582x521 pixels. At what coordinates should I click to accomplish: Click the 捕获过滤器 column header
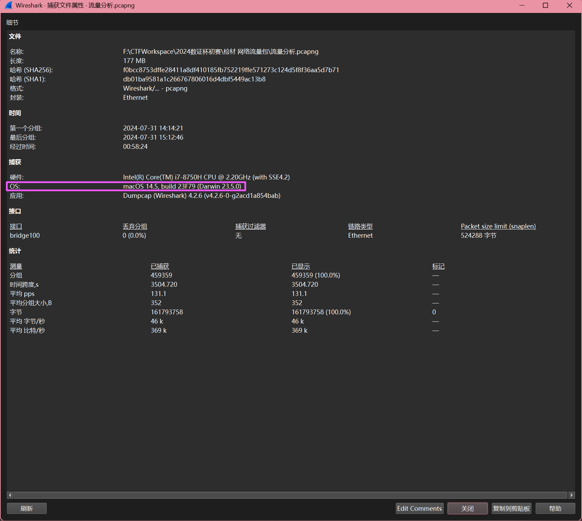click(251, 226)
